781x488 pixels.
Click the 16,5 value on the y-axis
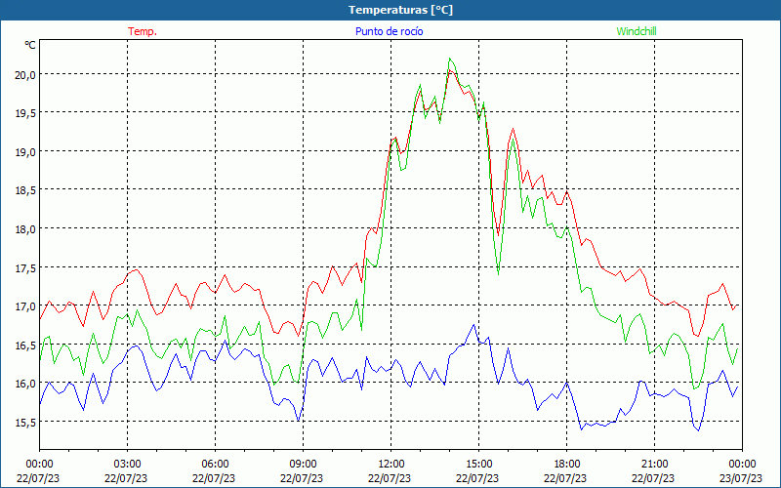click(25, 346)
